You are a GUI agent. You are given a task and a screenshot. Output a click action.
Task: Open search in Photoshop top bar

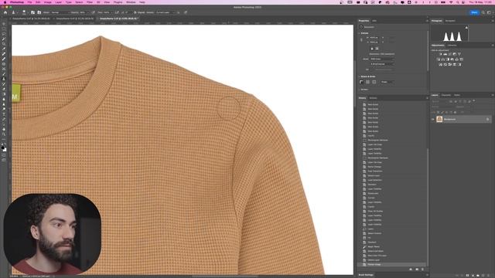pyautogui.click(x=483, y=12)
